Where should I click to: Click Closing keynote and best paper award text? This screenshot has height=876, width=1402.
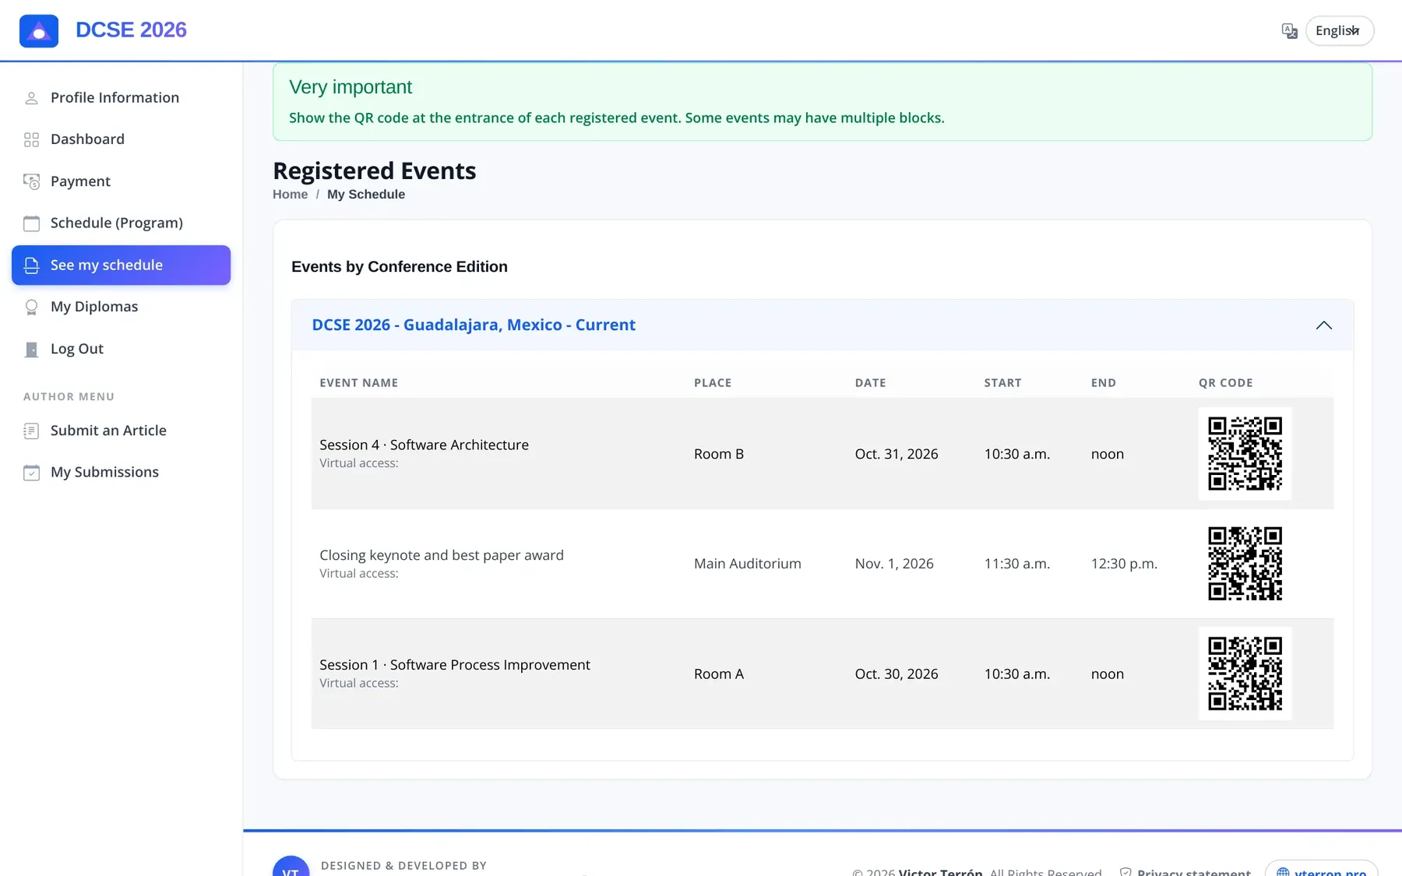[442, 555]
